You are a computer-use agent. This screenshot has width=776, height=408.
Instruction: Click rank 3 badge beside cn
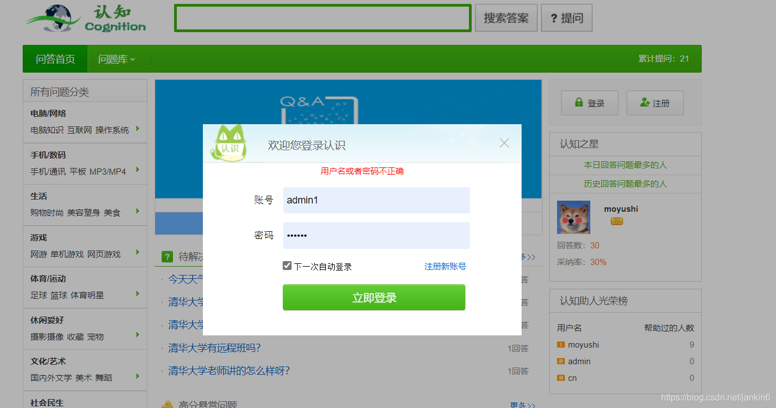[x=560, y=378]
